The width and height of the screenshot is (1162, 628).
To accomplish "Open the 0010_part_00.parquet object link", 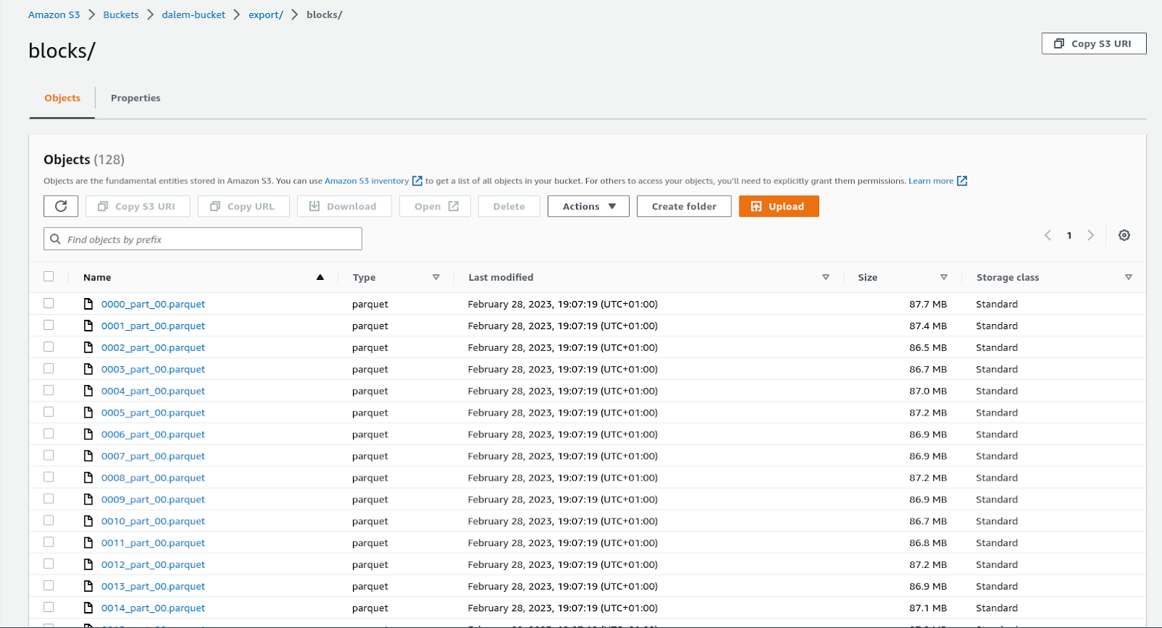I will [153, 521].
